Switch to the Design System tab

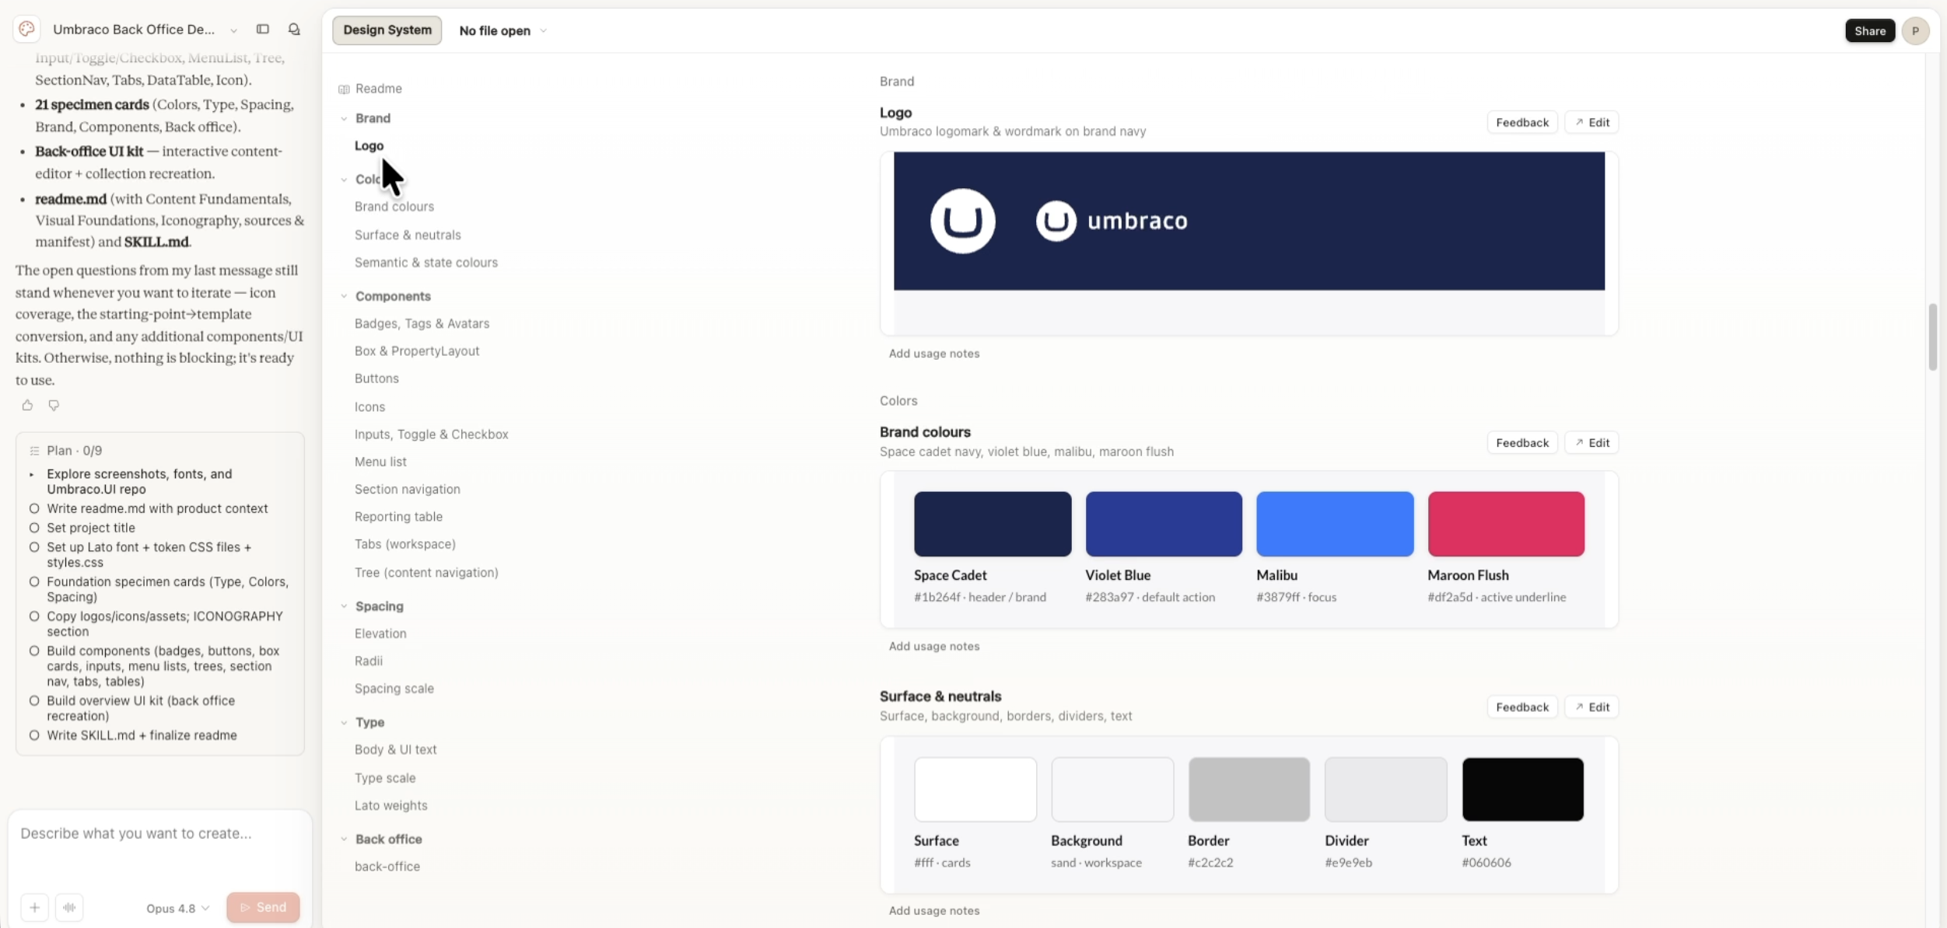[387, 30]
